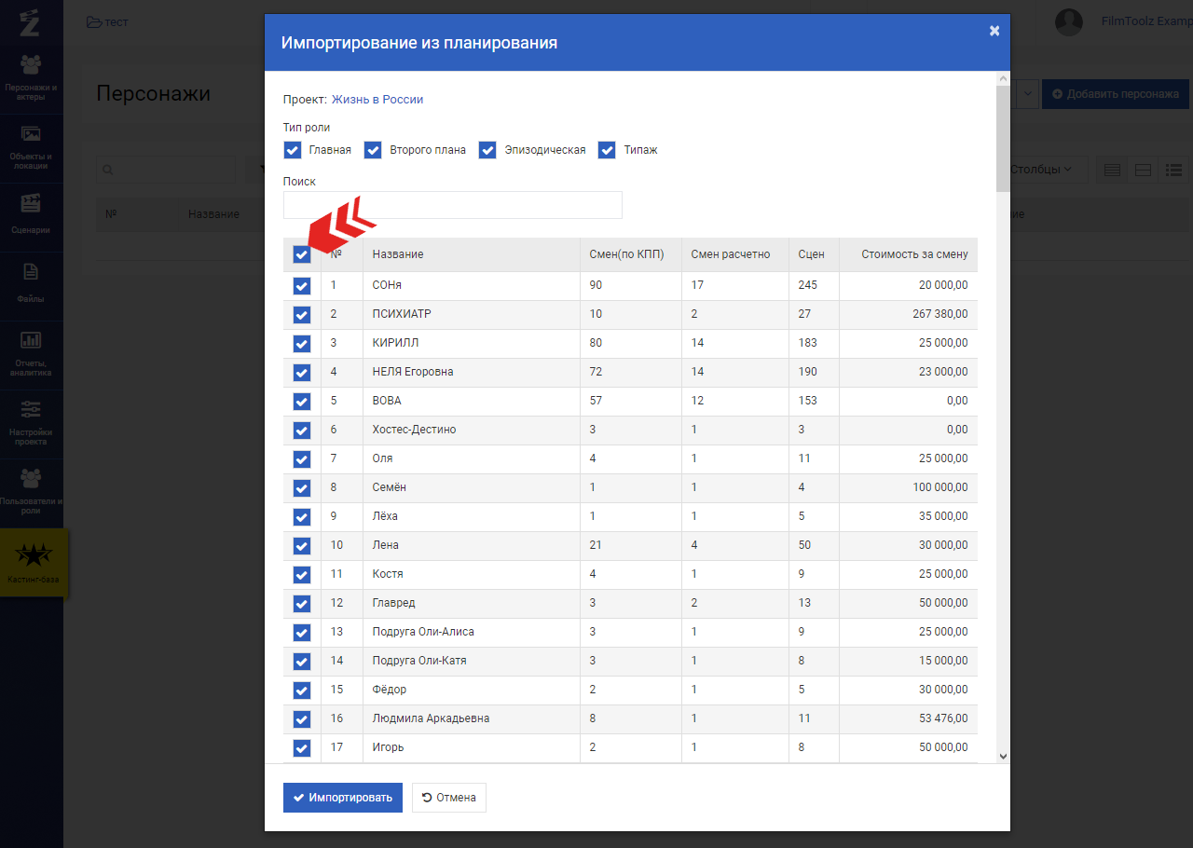Uncheck the ВОВА row checkbox

(302, 402)
